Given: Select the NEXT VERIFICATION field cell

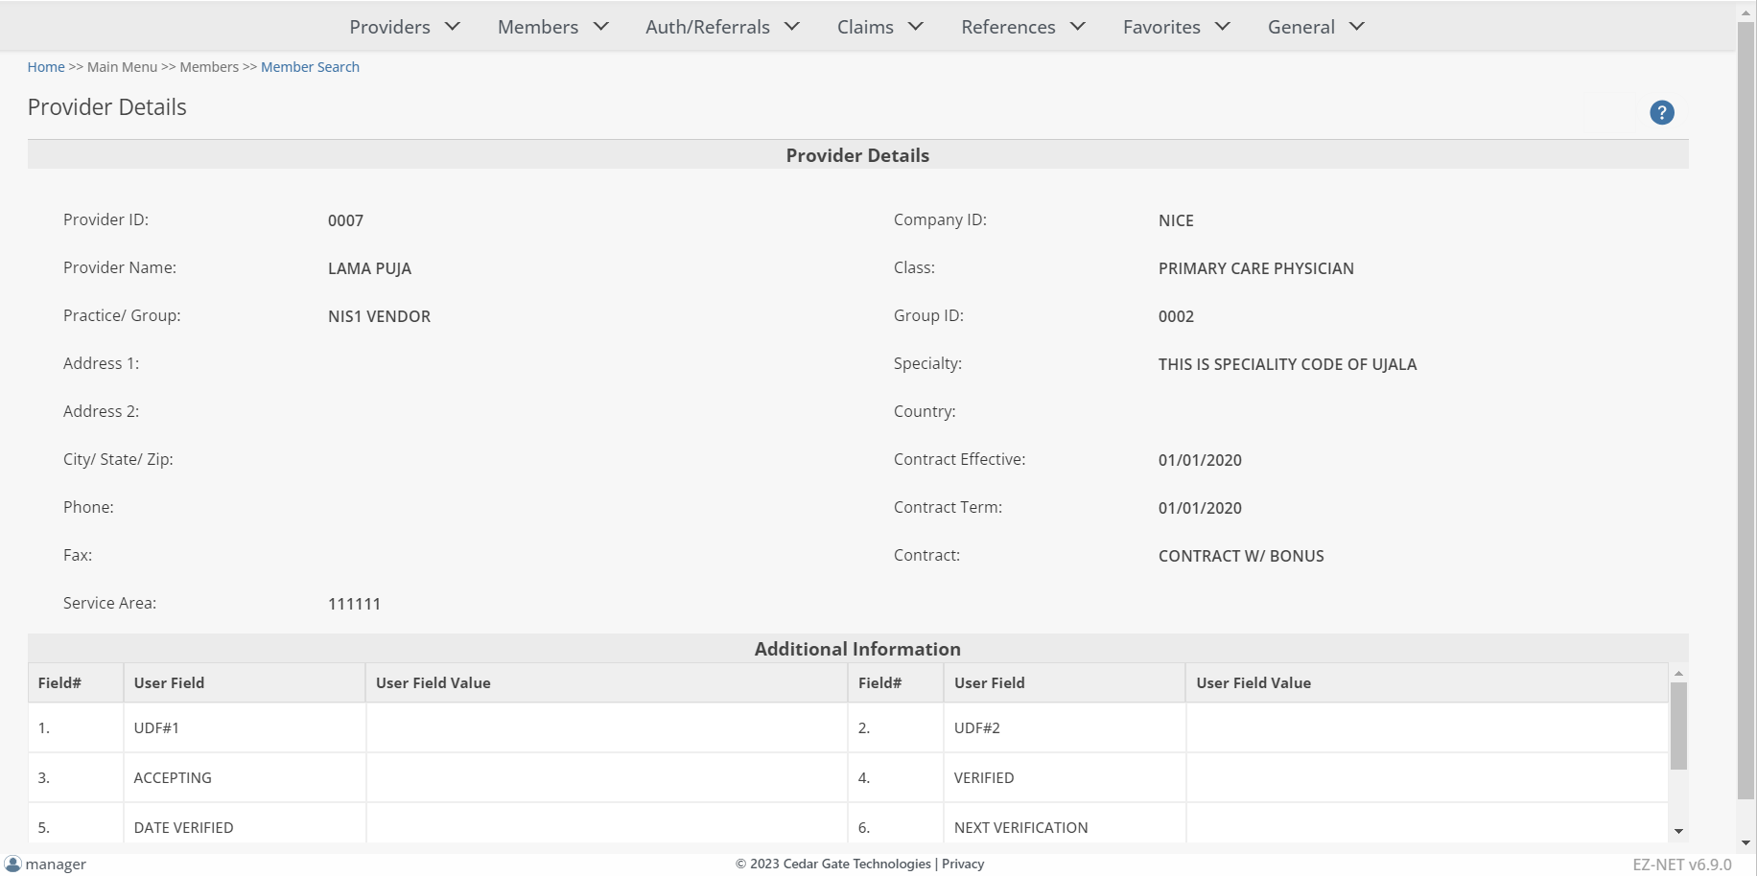Looking at the screenshot, I should (1020, 827).
